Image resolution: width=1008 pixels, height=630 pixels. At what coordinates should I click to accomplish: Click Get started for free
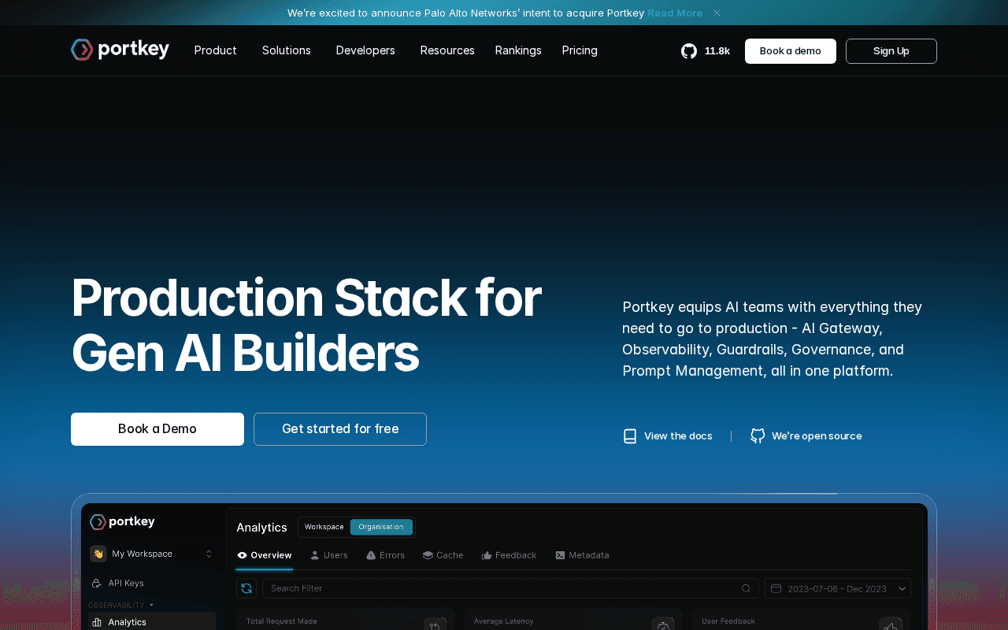[x=340, y=429]
